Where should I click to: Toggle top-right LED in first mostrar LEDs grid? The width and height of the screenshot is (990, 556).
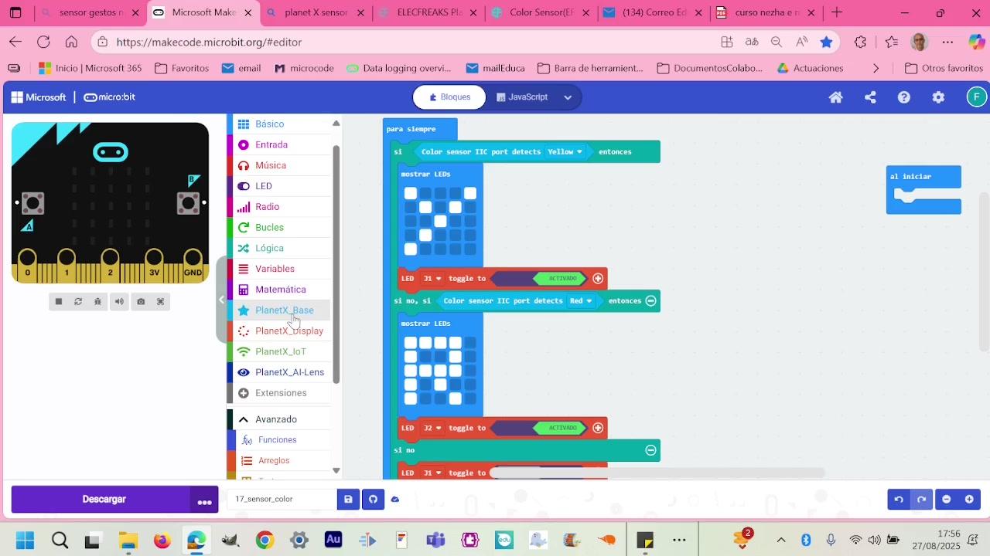(469, 193)
